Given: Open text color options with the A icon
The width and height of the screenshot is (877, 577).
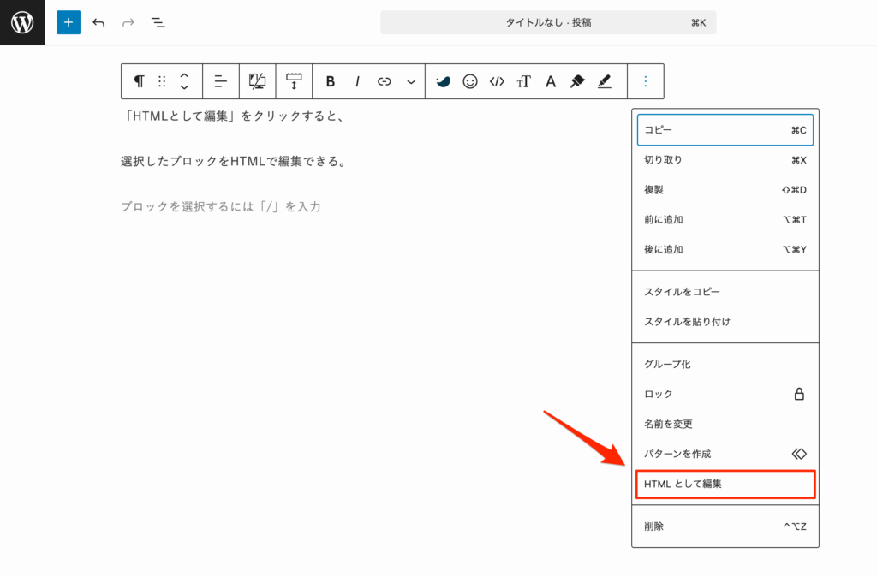Looking at the screenshot, I should click(x=551, y=80).
